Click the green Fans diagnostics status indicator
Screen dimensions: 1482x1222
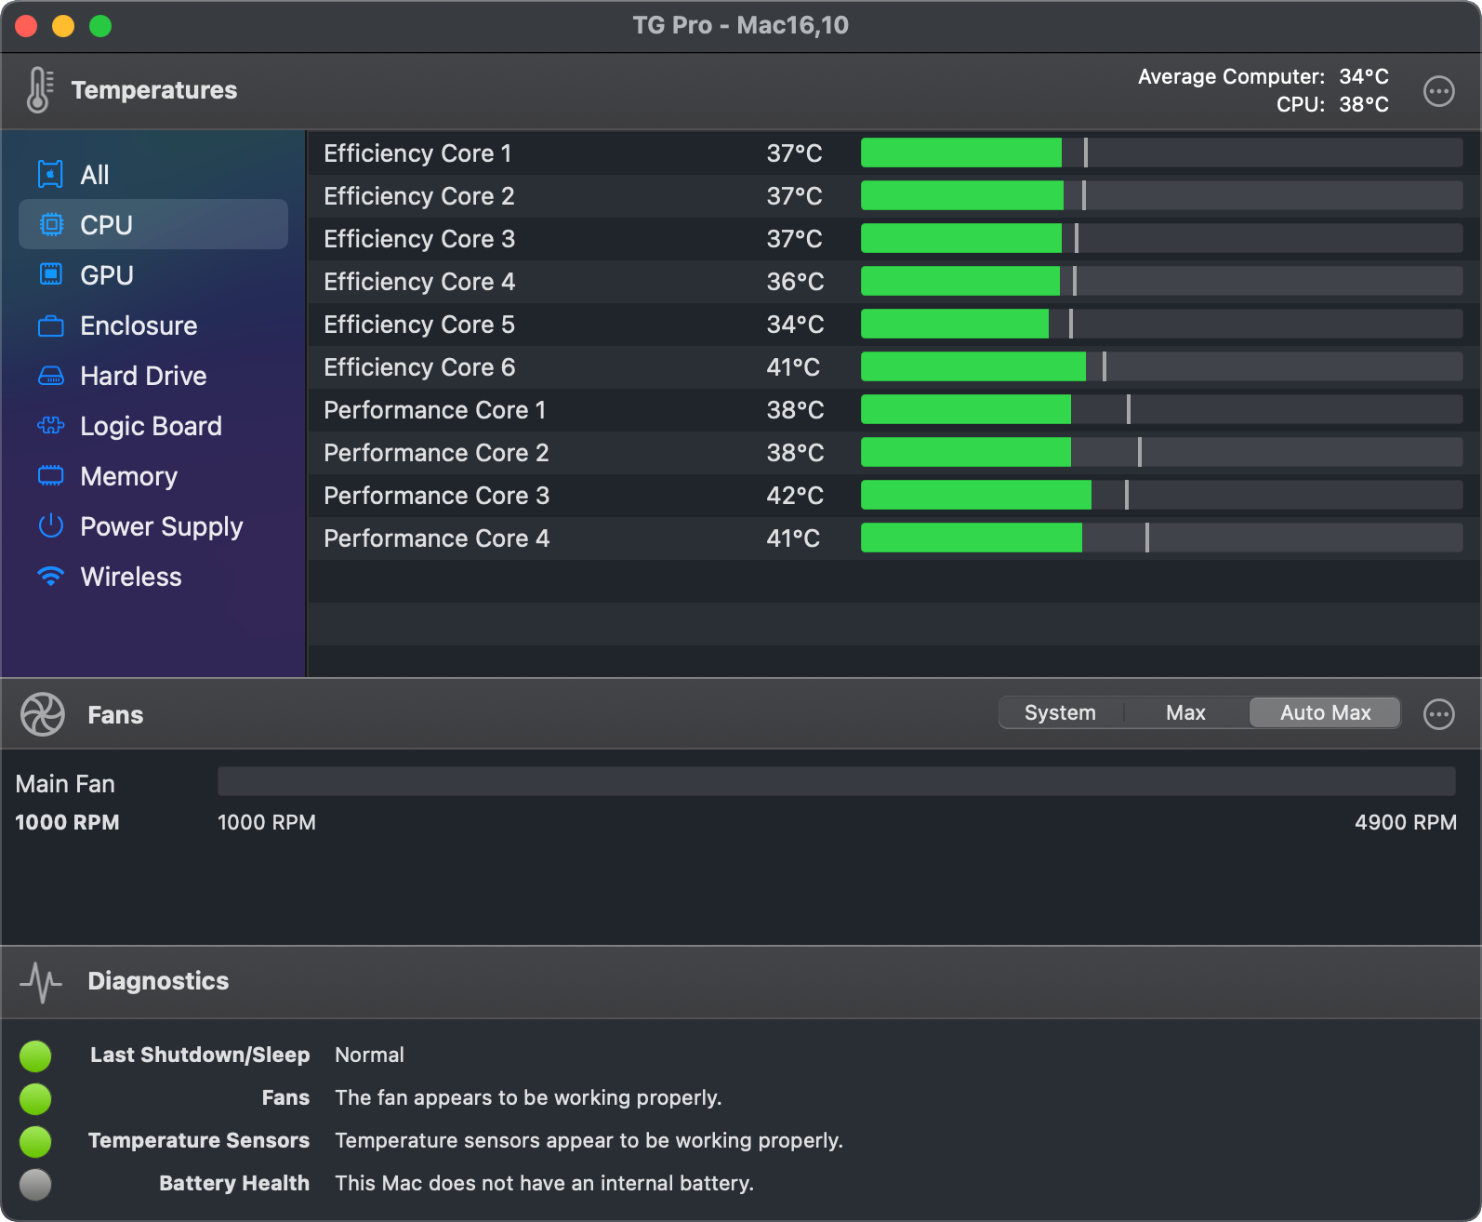[35, 1098]
